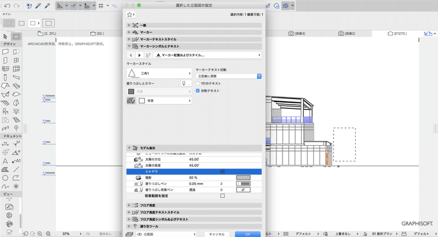Switch to the [画像3] tab
Image resolution: width=438 pixels, height=237 pixels.
[297, 33]
